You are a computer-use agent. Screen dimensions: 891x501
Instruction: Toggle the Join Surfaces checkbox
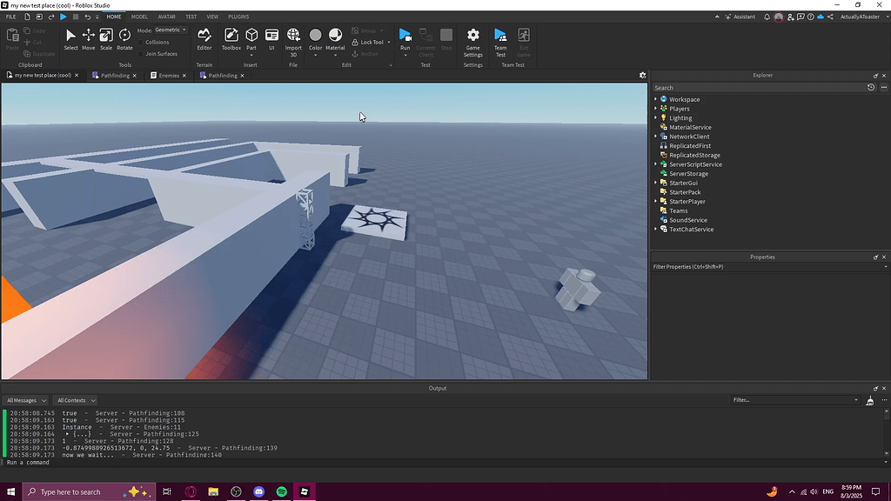click(x=141, y=54)
